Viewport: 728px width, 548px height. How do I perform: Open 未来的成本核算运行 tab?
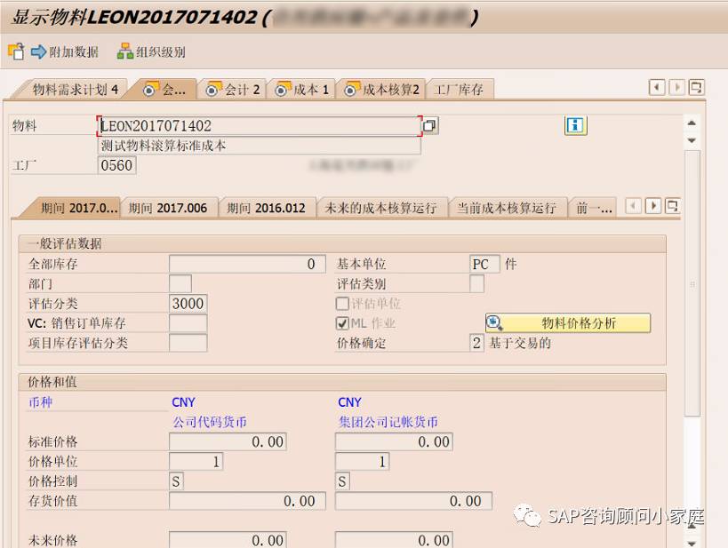click(380, 208)
